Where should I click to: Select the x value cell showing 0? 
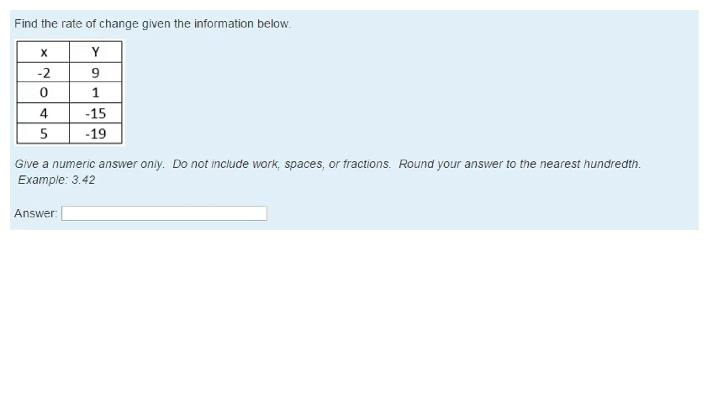[43, 93]
